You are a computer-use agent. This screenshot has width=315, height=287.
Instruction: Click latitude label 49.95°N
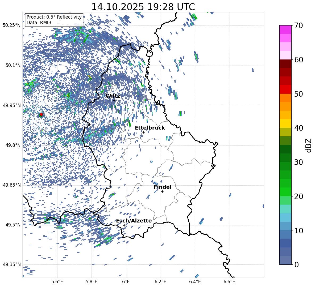pos(12,105)
